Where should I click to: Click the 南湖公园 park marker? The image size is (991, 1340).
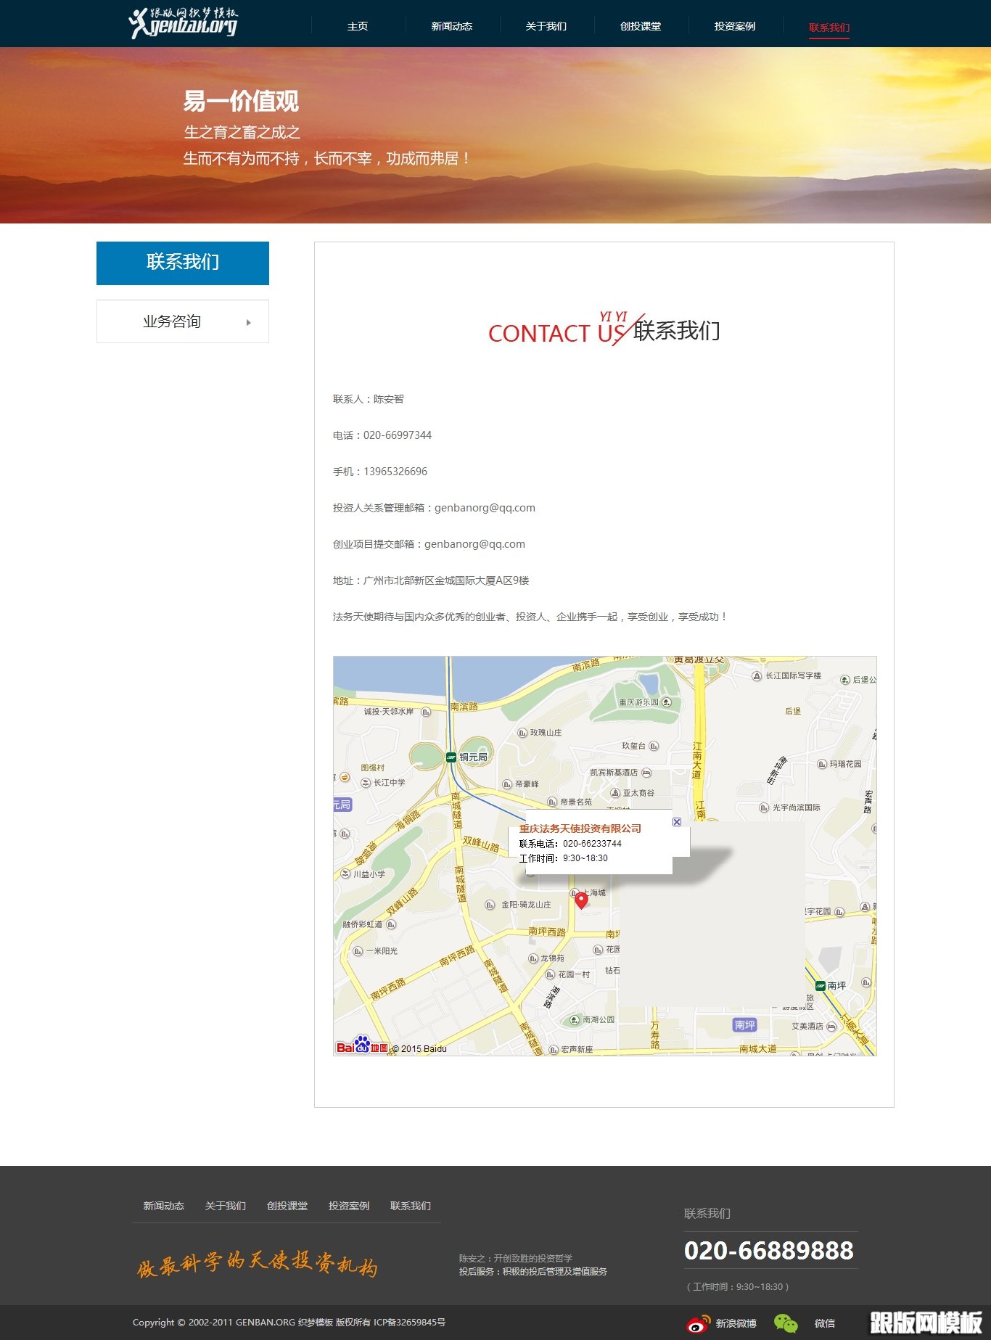(575, 1019)
